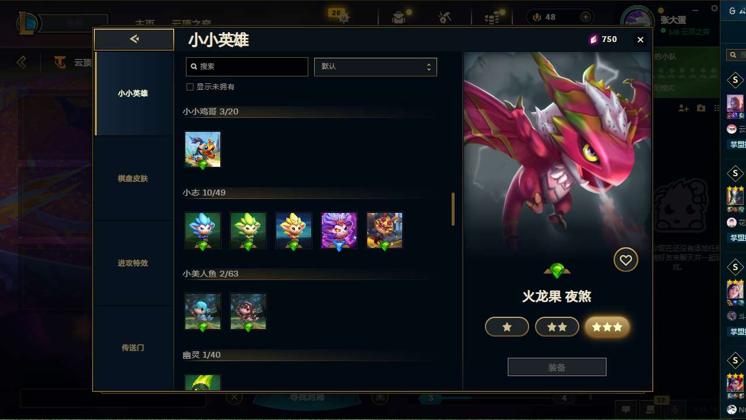
Task: Select the two-star tier button
Action: (x=557, y=327)
